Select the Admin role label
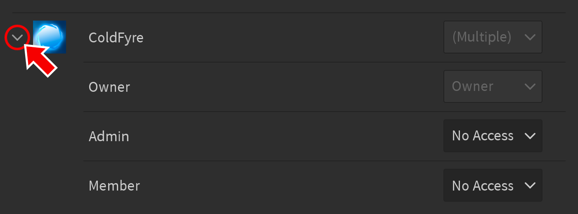 (109, 137)
